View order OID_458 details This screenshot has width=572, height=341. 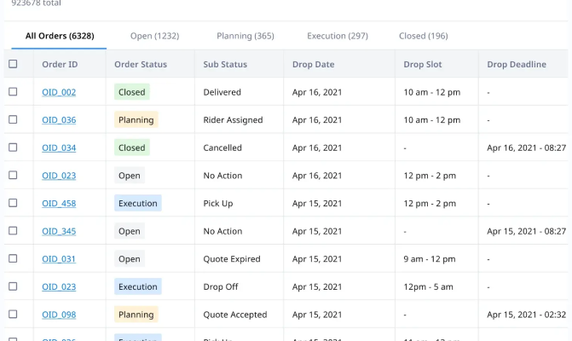59,204
